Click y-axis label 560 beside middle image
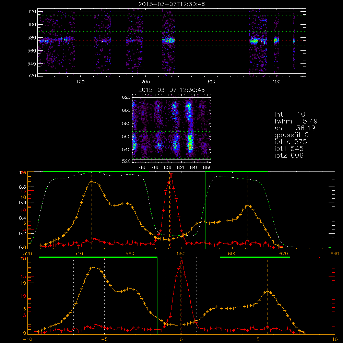Viewport: 343px width, 343px height. tap(126, 137)
